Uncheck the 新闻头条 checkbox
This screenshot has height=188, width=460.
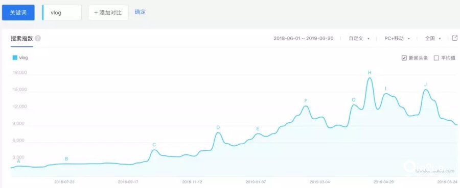pyautogui.click(x=404, y=58)
